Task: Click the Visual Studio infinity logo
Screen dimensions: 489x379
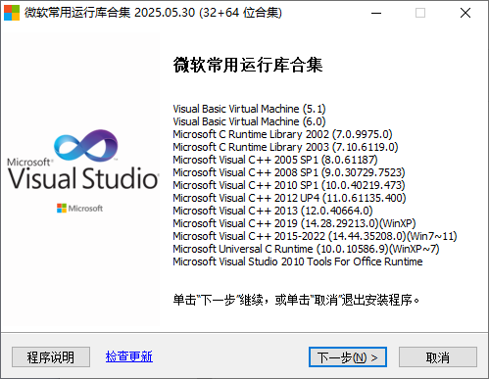Action: 86,146
